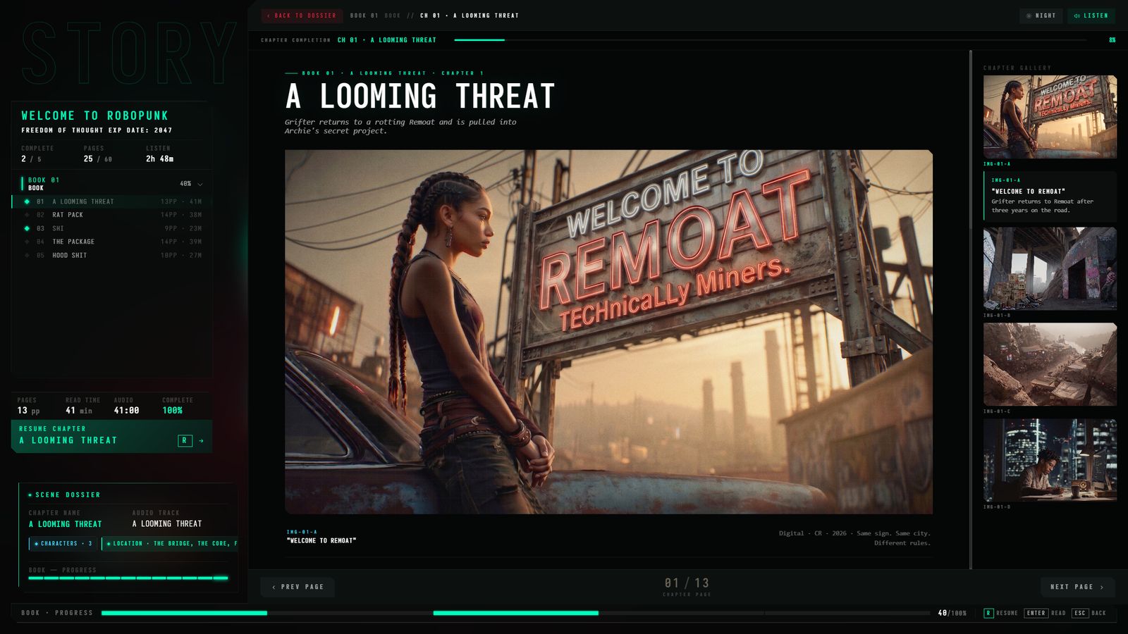Go to the next page
The width and height of the screenshot is (1128, 634).
(x=1077, y=587)
